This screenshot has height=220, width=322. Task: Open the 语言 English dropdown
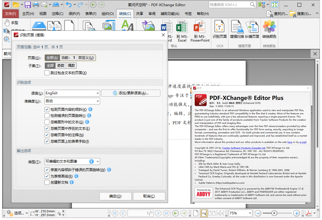(72, 93)
